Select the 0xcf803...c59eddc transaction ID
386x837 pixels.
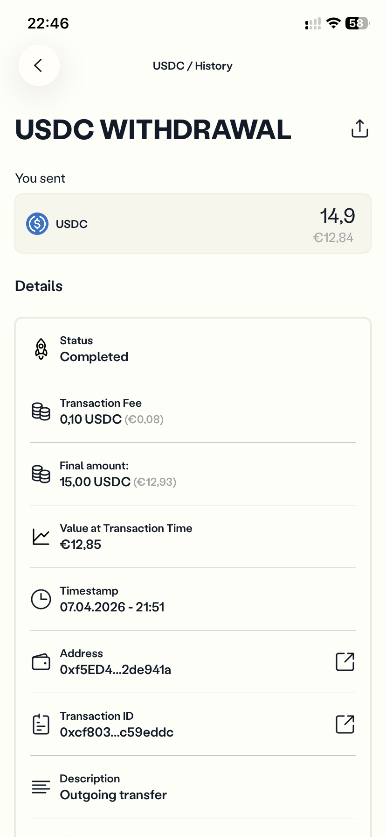pyautogui.click(x=117, y=732)
